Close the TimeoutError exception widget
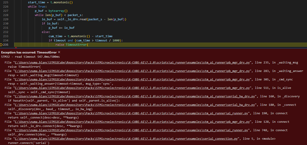 coord(59,52)
